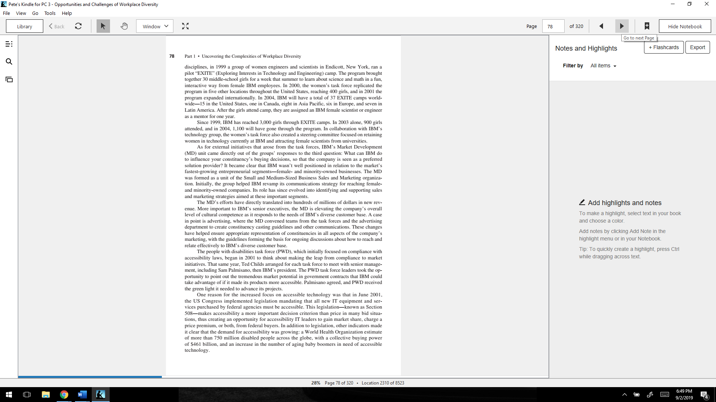This screenshot has width=716, height=402.
Task: Open the flashcards panel icon in sidebar
Action: 9,80
